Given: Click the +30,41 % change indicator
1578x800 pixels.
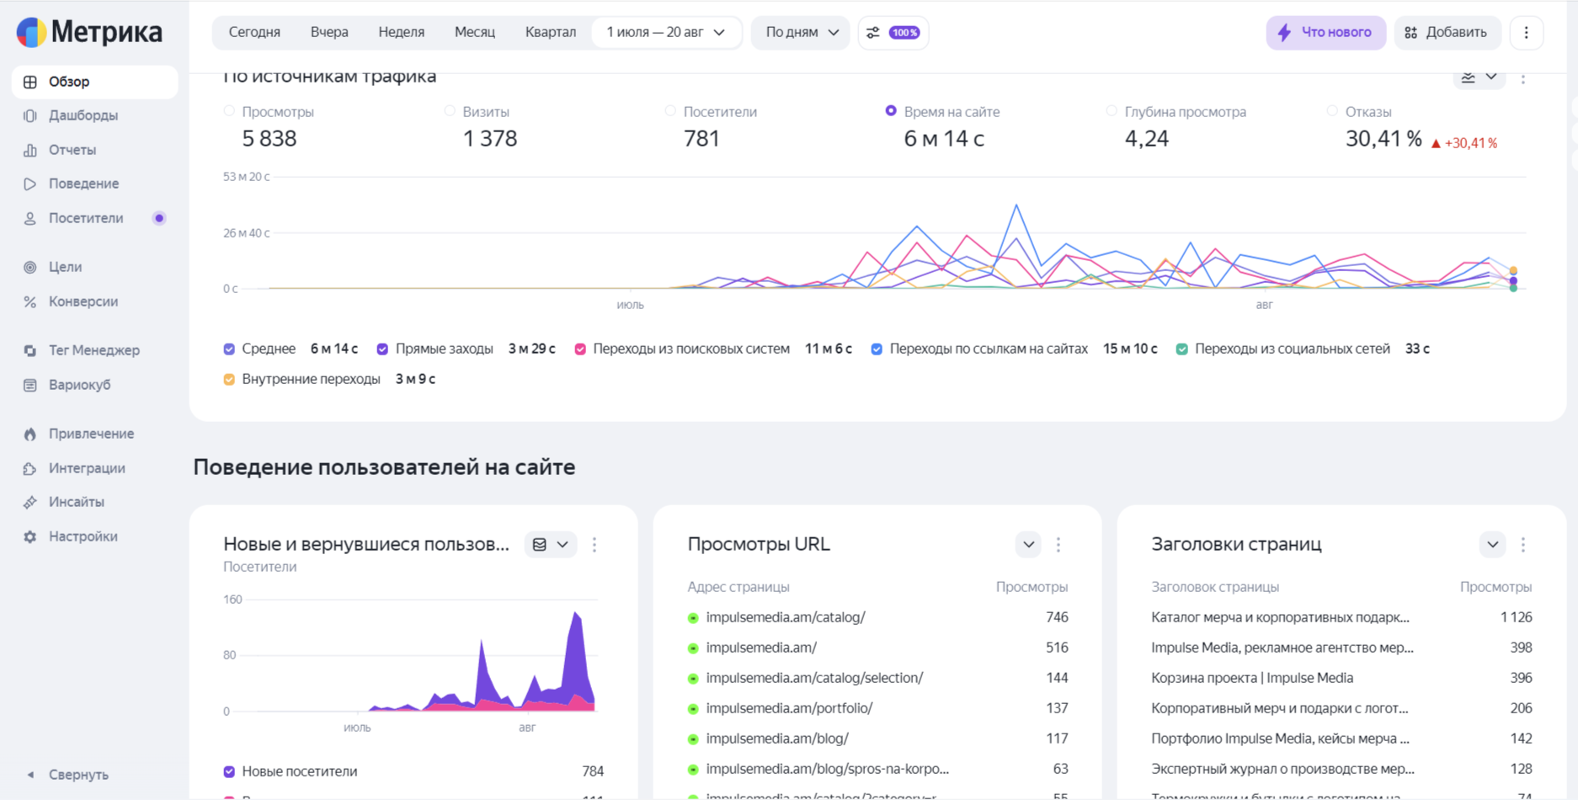Looking at the screenshot, I should coord(1464,143).
